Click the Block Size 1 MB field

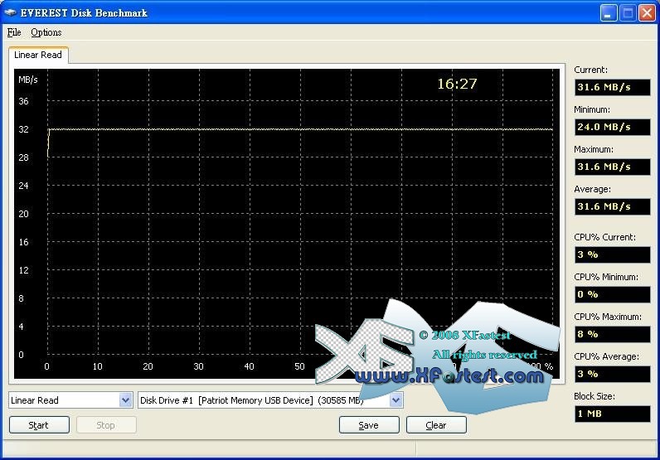pos(612,414)
